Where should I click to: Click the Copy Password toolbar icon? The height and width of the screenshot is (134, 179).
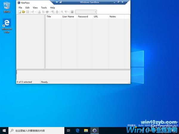click(x=43, y=12)
